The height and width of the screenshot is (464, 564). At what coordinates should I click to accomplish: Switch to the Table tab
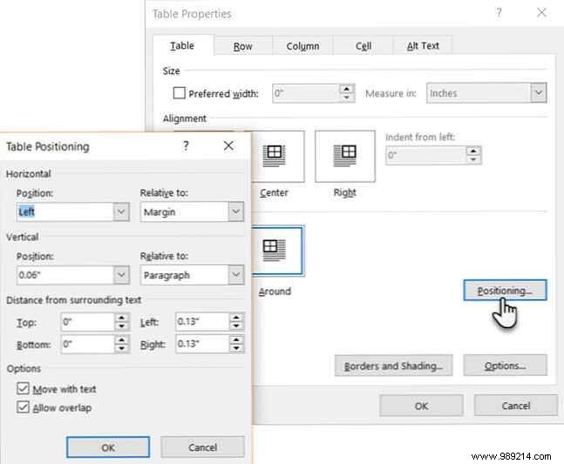pyautogui.click(x=182, y=45)
